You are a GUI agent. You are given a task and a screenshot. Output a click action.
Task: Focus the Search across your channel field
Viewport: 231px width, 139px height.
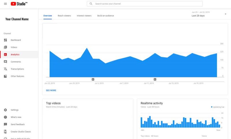tap(145, 4)
